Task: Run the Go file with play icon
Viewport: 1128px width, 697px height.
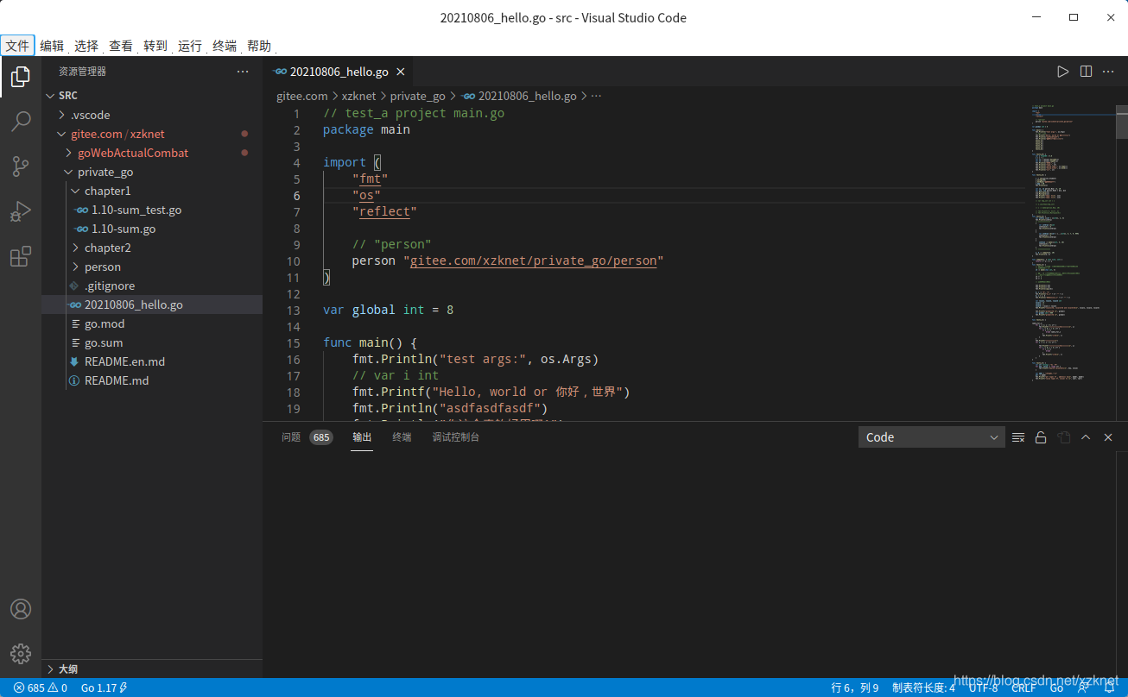Action: 1063,72
